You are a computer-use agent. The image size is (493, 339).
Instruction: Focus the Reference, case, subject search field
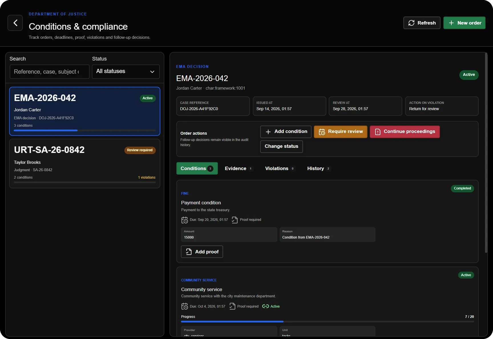point(50,71)
